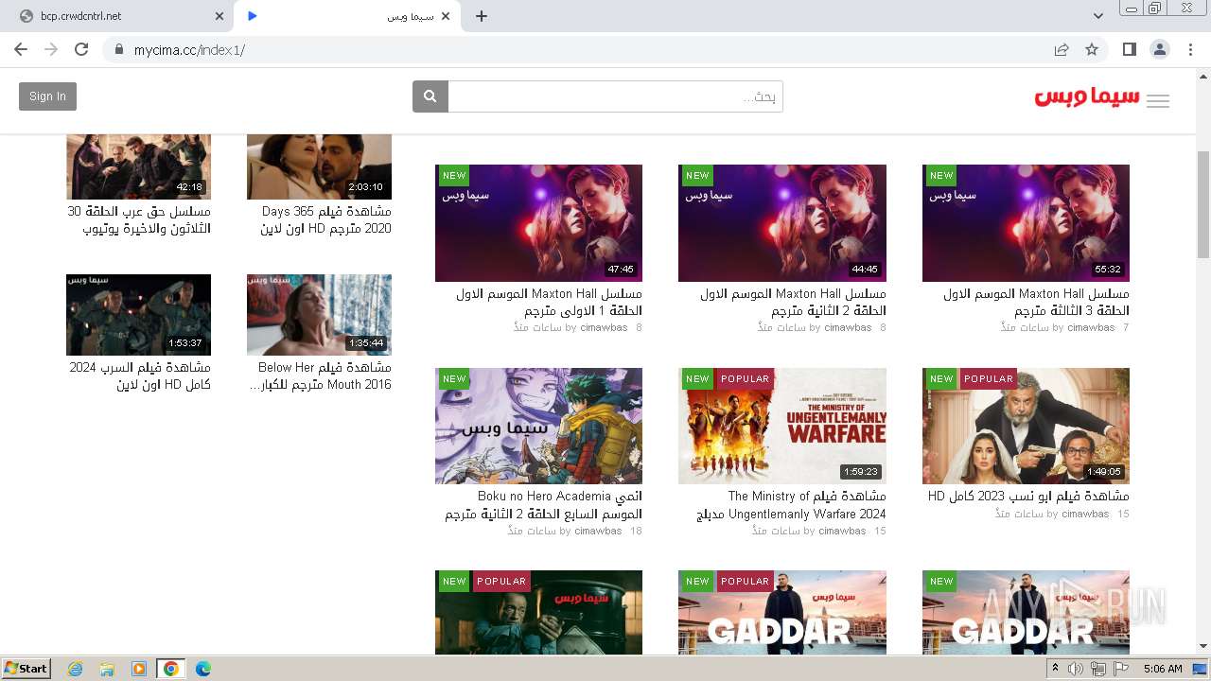Open the red site logo home link
Image resolution: width=1211 pixels, height=681 pixels.
(x=1087, y=97)
